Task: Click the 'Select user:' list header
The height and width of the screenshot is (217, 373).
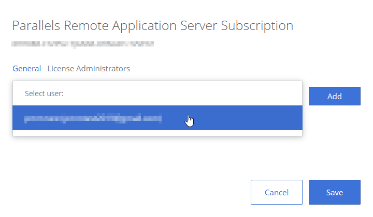Action: tap(45, 94)
